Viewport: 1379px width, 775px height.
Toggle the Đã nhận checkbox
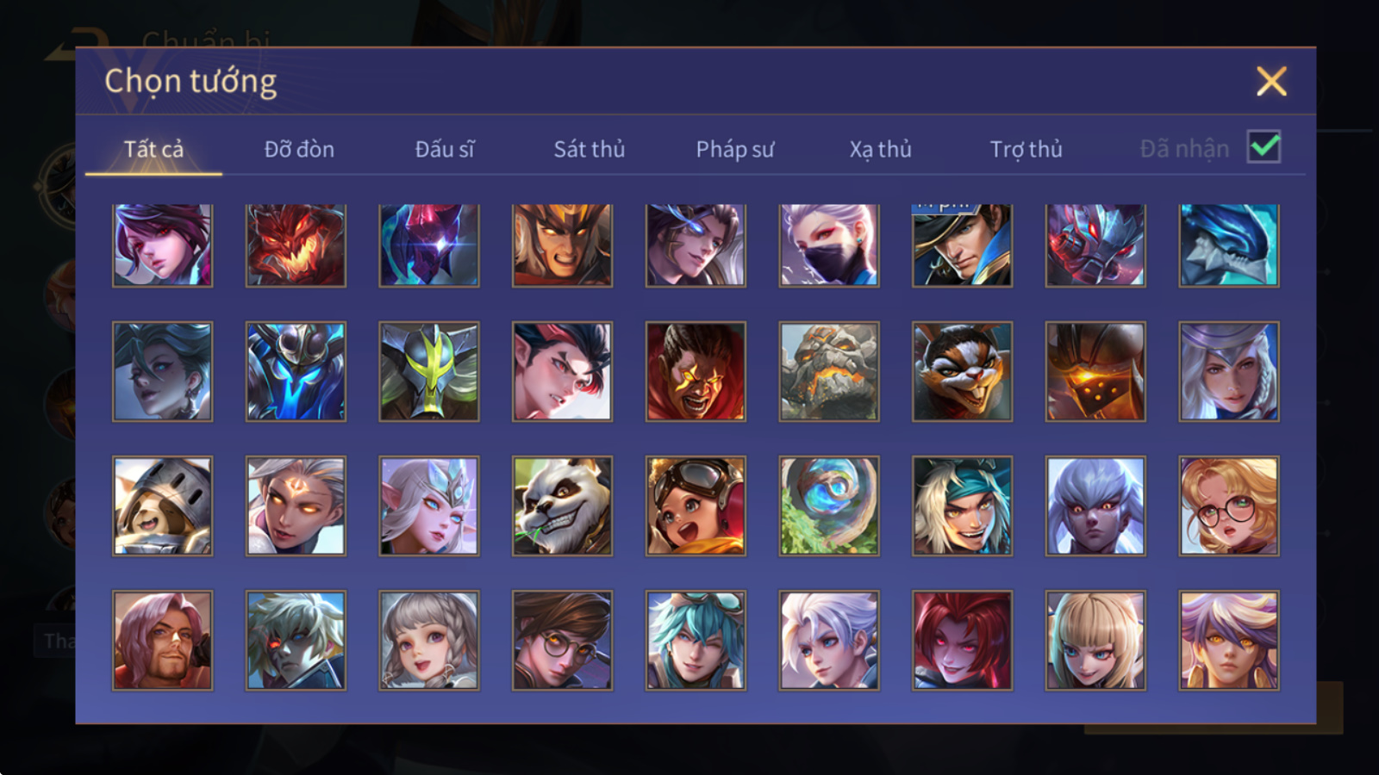1264,147
